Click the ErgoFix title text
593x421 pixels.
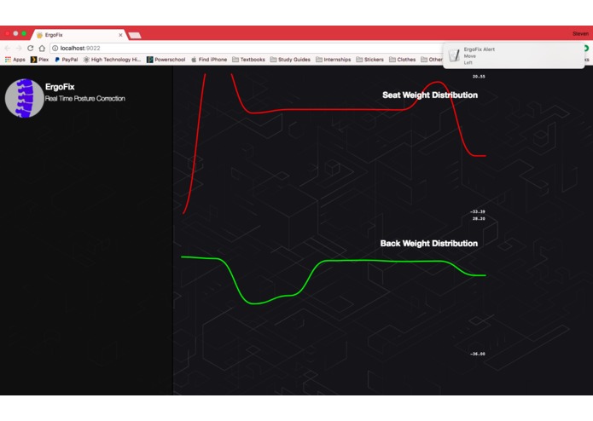[x=60, y=87]
